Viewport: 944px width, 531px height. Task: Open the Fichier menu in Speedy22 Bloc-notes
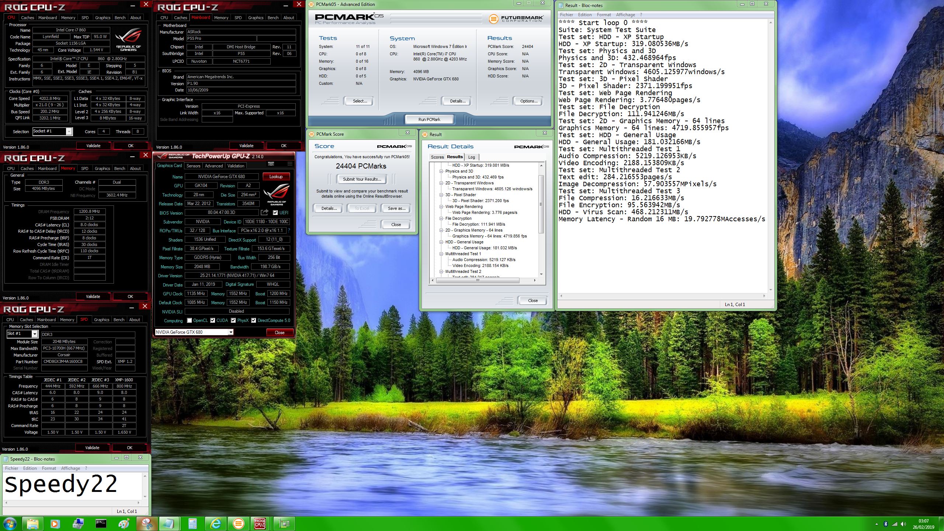pyautogui.click(x=11, y=468)
